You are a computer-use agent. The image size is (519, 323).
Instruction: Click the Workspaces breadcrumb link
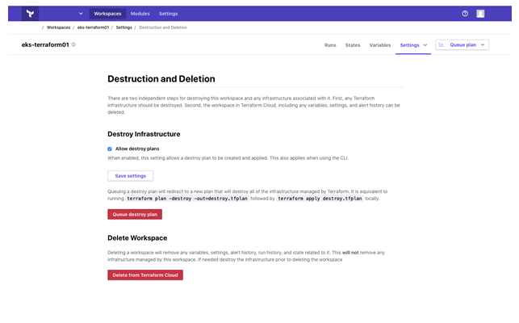click(58, 27)
